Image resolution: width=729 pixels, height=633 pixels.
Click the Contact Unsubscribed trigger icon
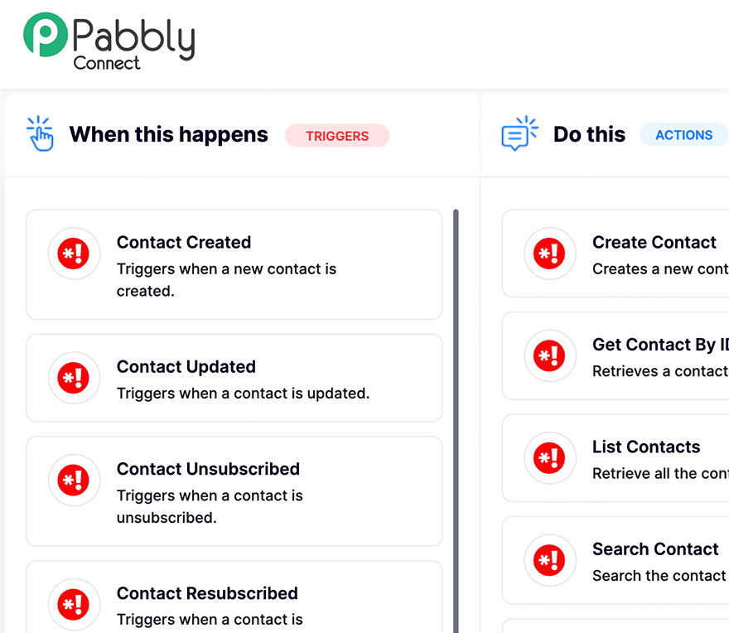75,481
